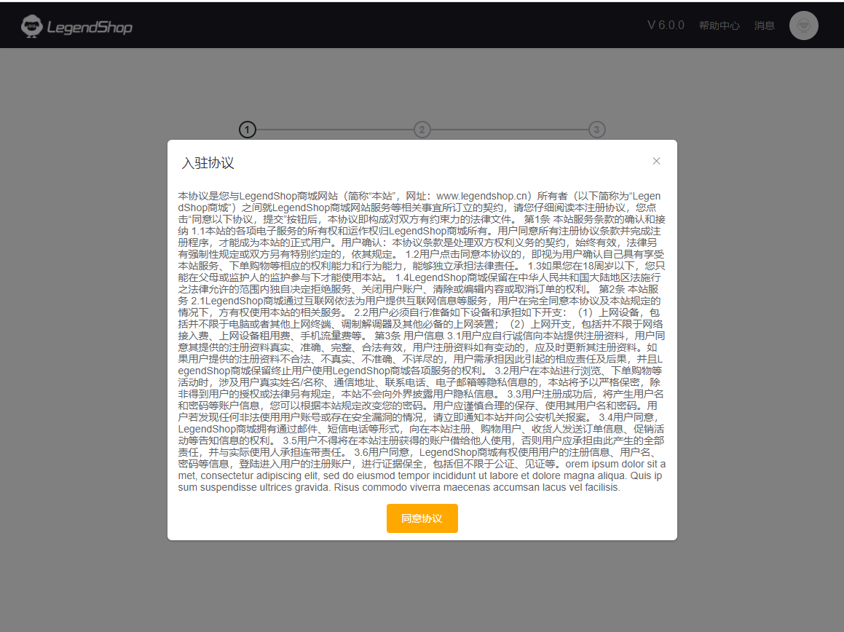844x632 pixels.
Task: Select the step 2 circle indicator
Action: [x=422, y=130]
